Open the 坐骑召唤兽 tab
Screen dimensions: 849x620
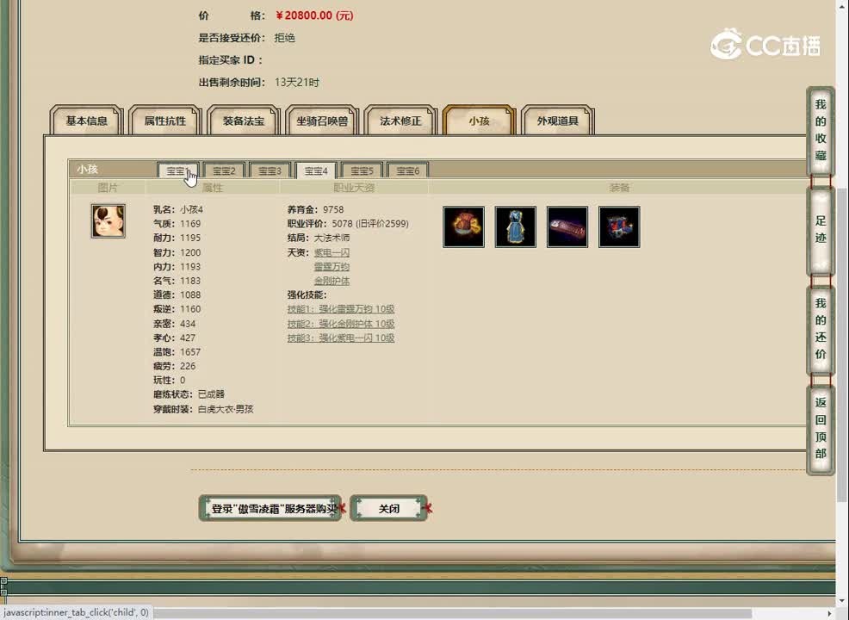[x=322, y=121]
